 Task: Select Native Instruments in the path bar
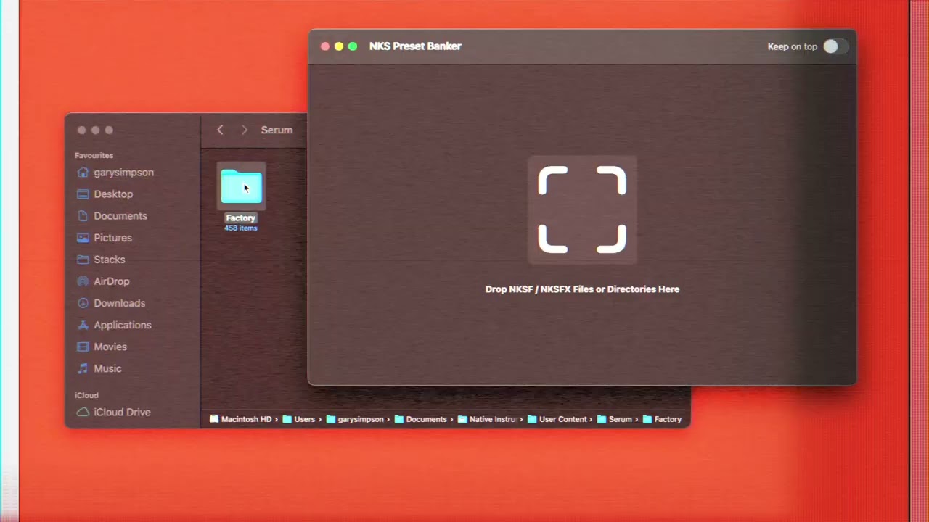click(x=487, y=419)
